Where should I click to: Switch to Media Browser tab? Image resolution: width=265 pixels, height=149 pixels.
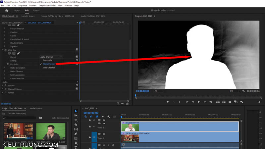[x=36, y=109]
